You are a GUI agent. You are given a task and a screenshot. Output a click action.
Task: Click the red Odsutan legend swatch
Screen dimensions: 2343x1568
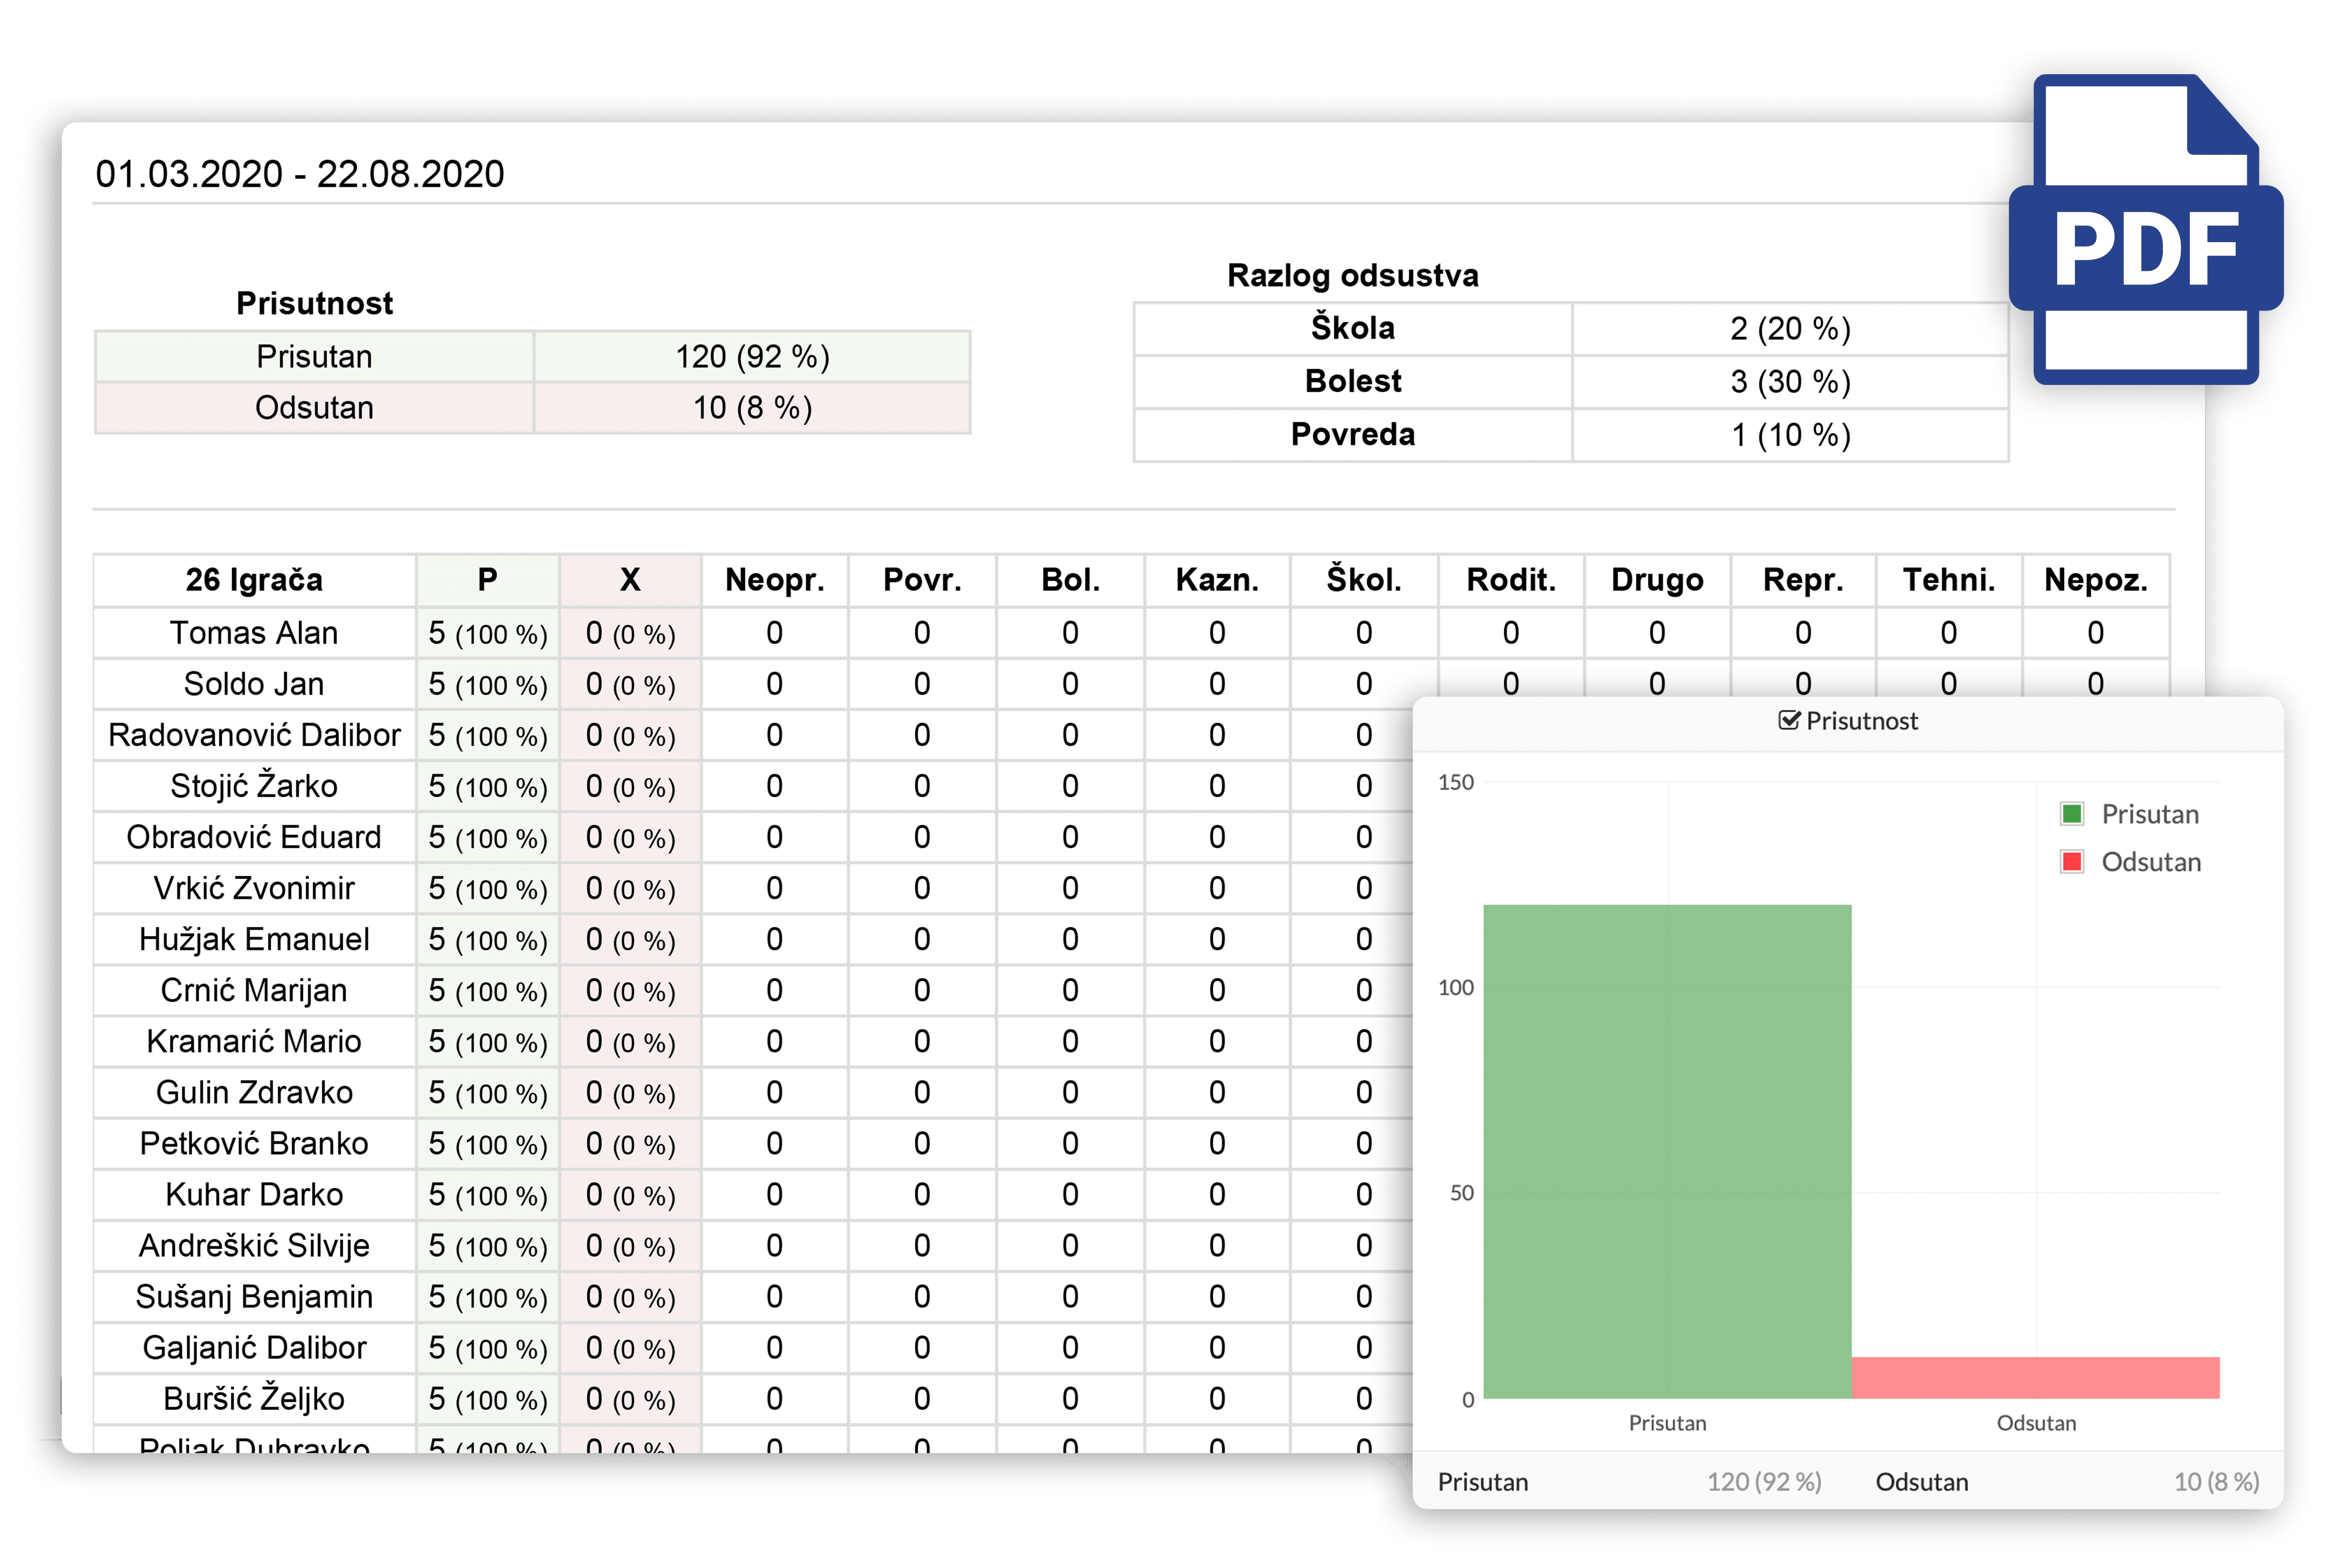pyautogui.click(x=2072, y=862)
